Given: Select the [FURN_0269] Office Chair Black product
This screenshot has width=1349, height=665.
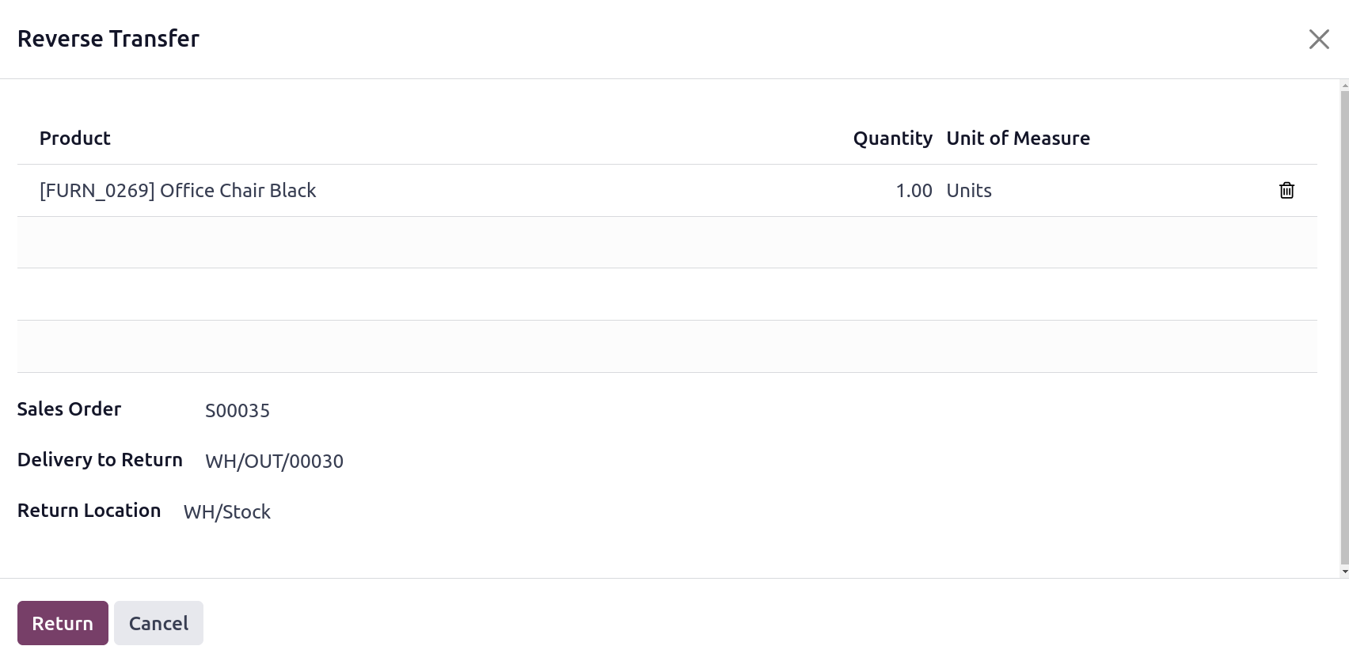Looking at the screenshot, I should click(x=178, y=191).
